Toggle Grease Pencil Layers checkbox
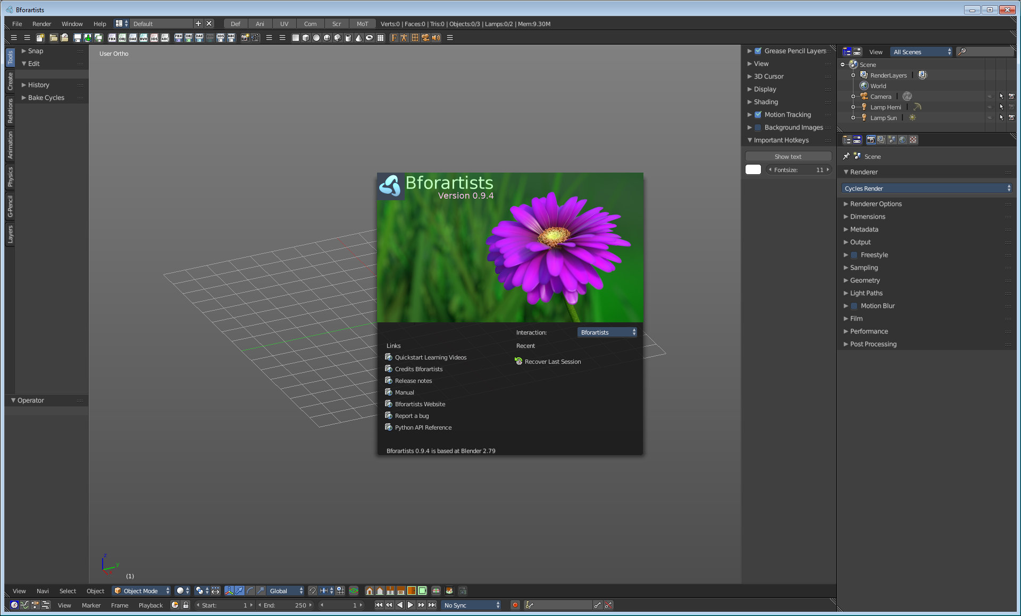This screenshot has width=1021, height=616. 758,51
